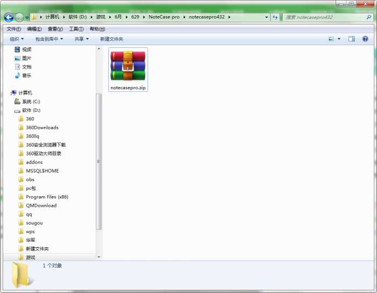
Task: Click notecasepro432 breadcrumb segment
Action: click(206, 17)
